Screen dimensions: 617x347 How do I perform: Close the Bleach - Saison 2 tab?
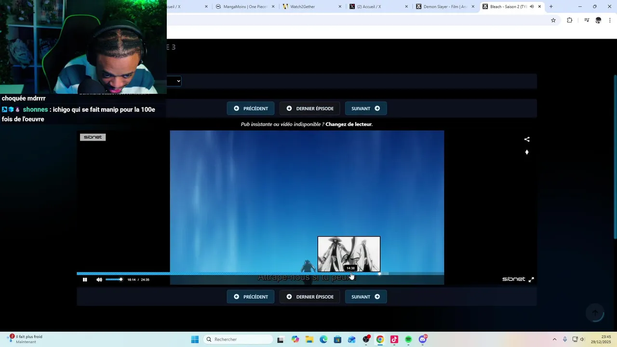(x=539, y=7)
